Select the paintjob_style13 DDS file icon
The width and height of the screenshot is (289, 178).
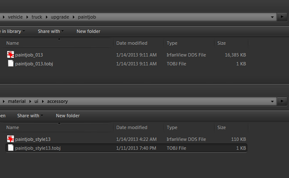[x=10, y=139]
